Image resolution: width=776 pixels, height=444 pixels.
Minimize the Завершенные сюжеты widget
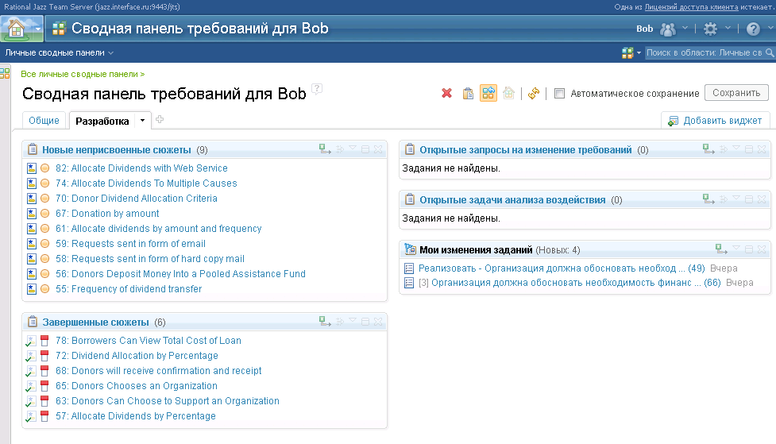tap(365, 321)
